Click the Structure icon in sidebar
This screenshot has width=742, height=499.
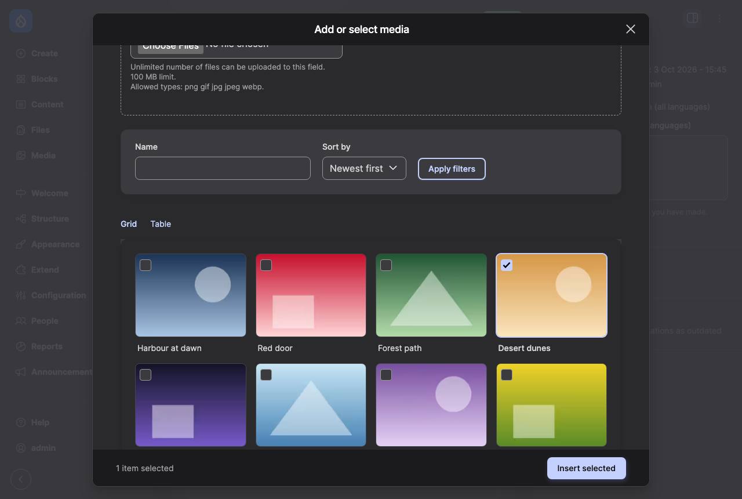coord(21,219)
